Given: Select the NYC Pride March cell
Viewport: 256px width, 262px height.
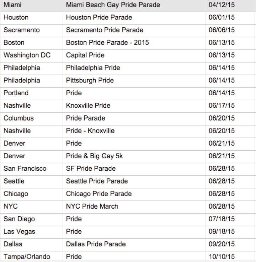Looking at the screenshot, I should click(x=92, y=206).
